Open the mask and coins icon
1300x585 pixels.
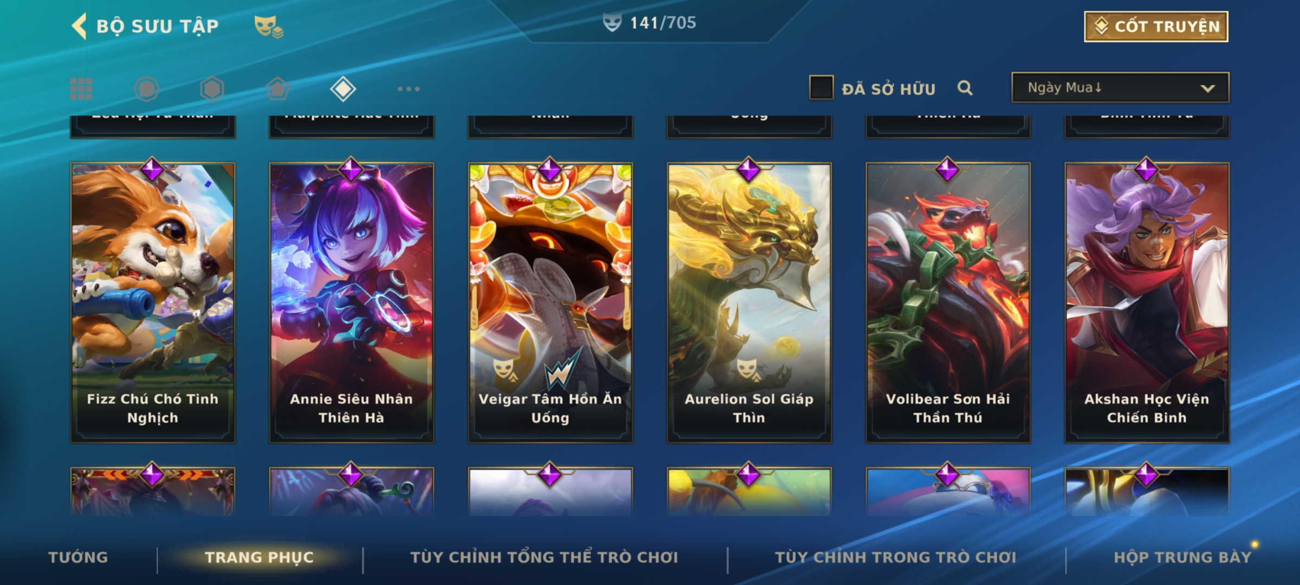[269, 27]
